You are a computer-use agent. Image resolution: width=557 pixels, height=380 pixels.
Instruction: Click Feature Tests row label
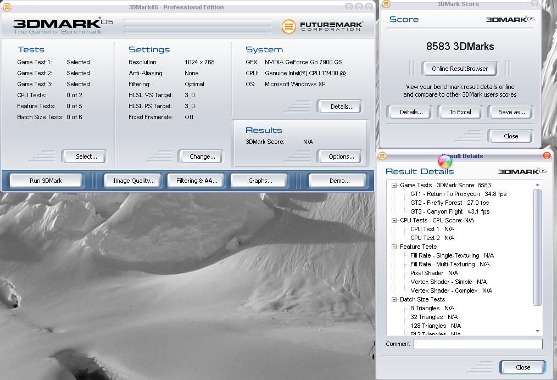418,247
